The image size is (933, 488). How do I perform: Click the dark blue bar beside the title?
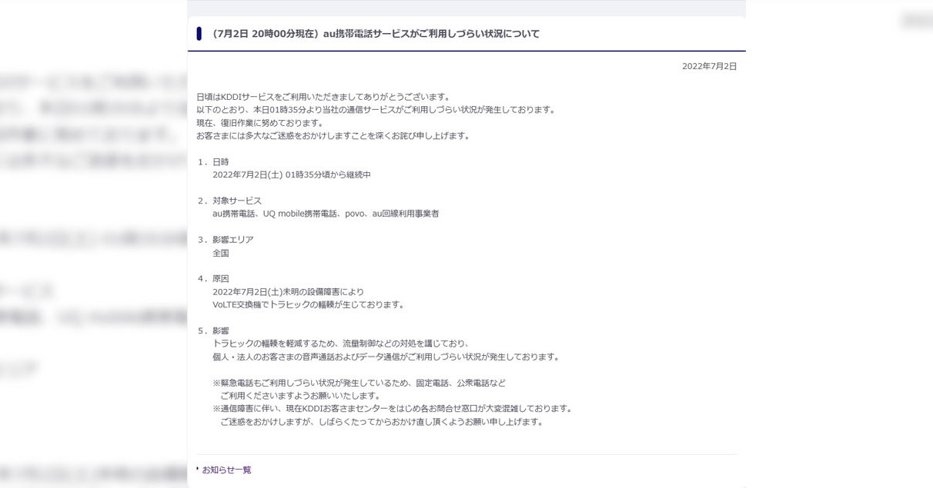[199, 34]
